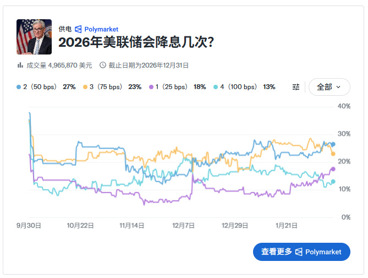Screen dimensions: 368x278
Task: Click Polymarket icon inside 查看更多 button
Action: point(299,252)
